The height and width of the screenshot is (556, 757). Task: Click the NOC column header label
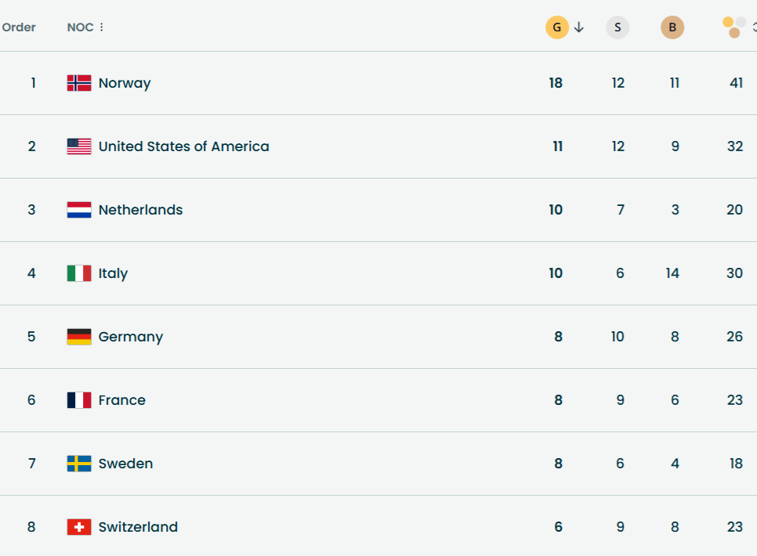click(x=80, y=27)
